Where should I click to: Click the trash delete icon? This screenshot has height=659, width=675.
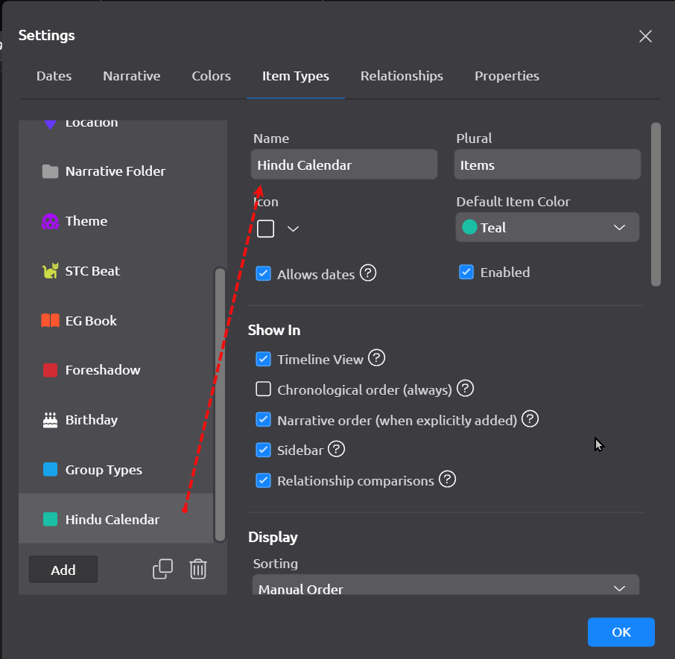(x=197, y=569)
